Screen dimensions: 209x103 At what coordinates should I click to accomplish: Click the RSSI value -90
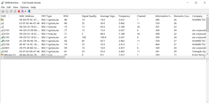65,48
